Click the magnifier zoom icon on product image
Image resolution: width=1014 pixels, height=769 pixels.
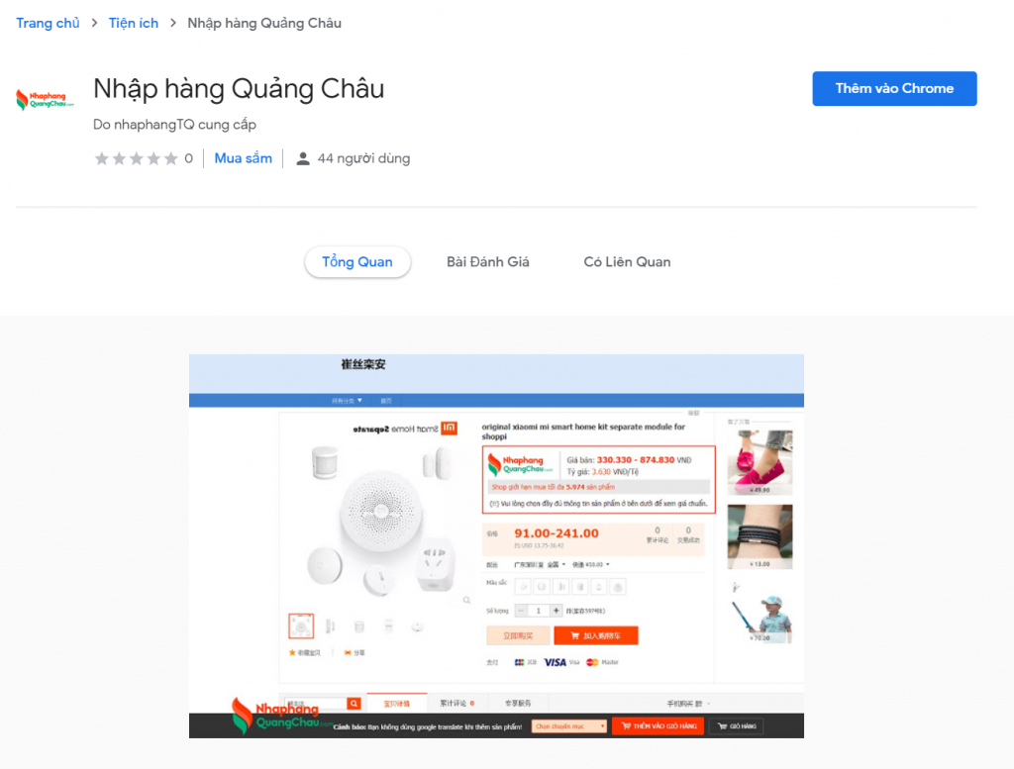point(467,601)
